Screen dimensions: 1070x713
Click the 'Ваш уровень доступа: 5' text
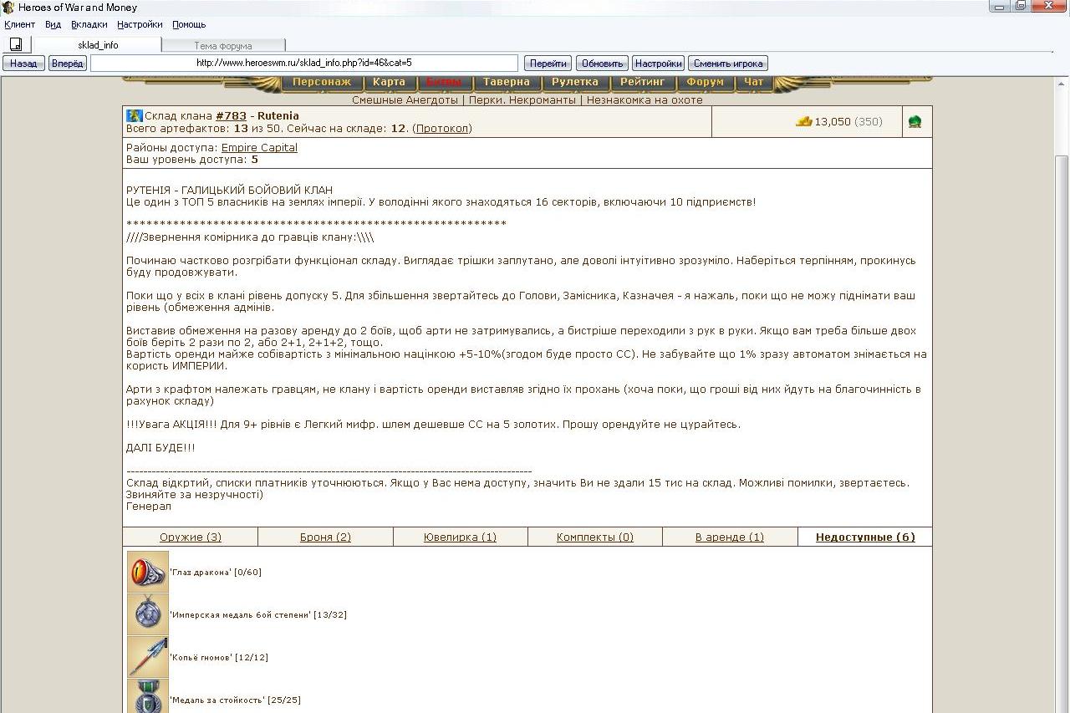[192, 160]
